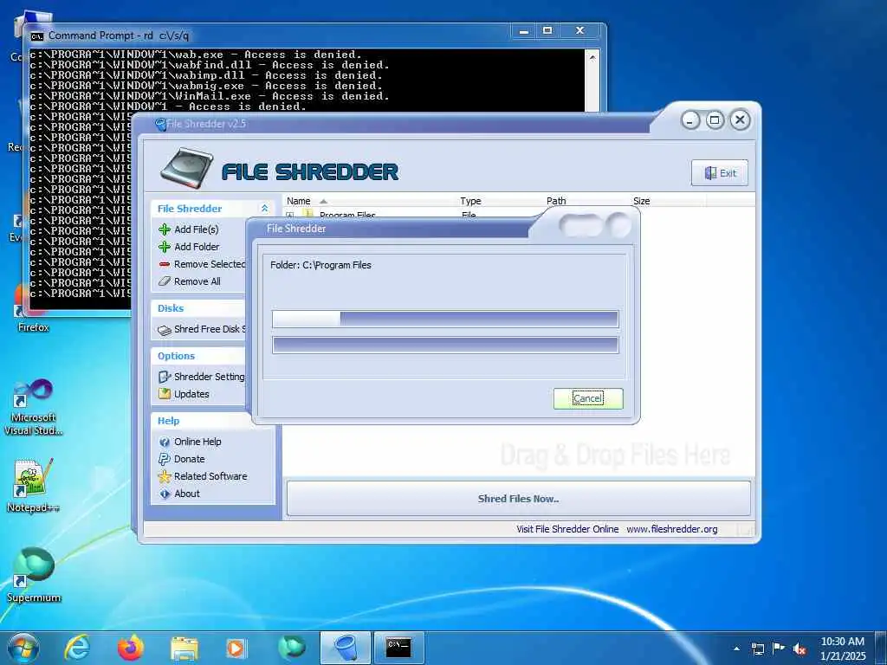Click the Command Prompt title bar

(x=271, y=35)
